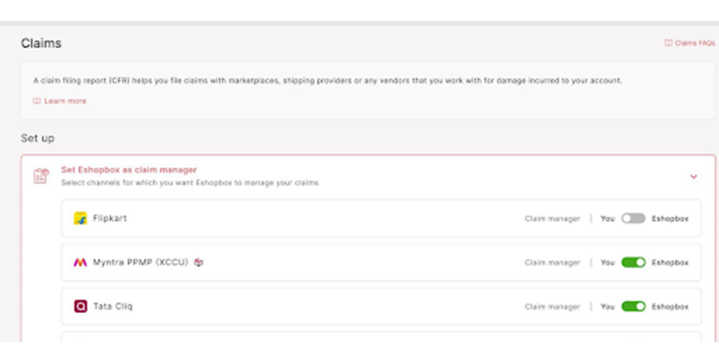Enable Eshopbox as Flipkart claim manager toggle
This screenshot has width=719, height=363.
coord(633,219)
